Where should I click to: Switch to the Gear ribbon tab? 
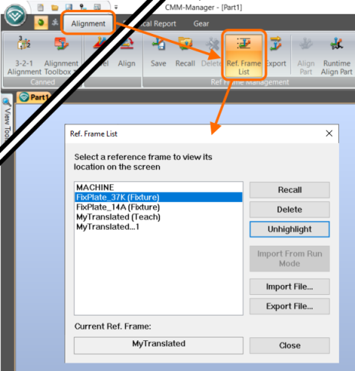point(201,24)
